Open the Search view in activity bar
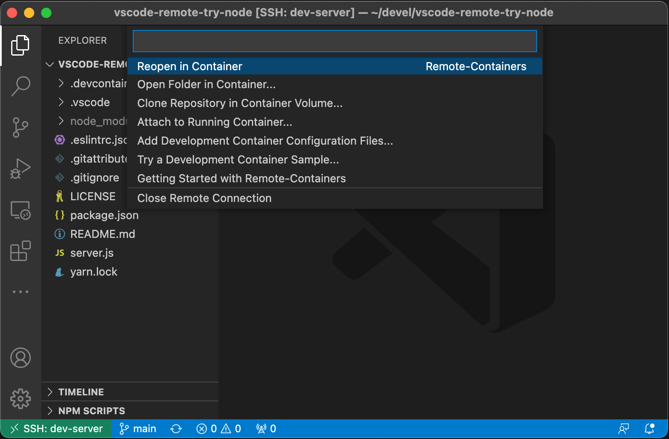This screenshot has height=439, width=669. click(x=21, y=86)
